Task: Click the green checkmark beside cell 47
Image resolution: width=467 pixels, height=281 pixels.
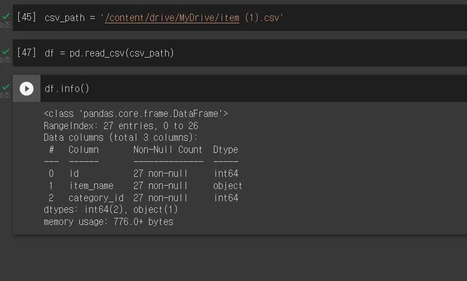Action: pos(6,52)
